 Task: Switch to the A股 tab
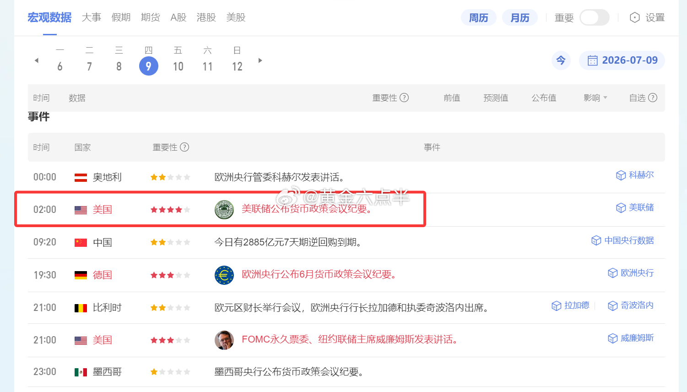(x=179, y=17)
